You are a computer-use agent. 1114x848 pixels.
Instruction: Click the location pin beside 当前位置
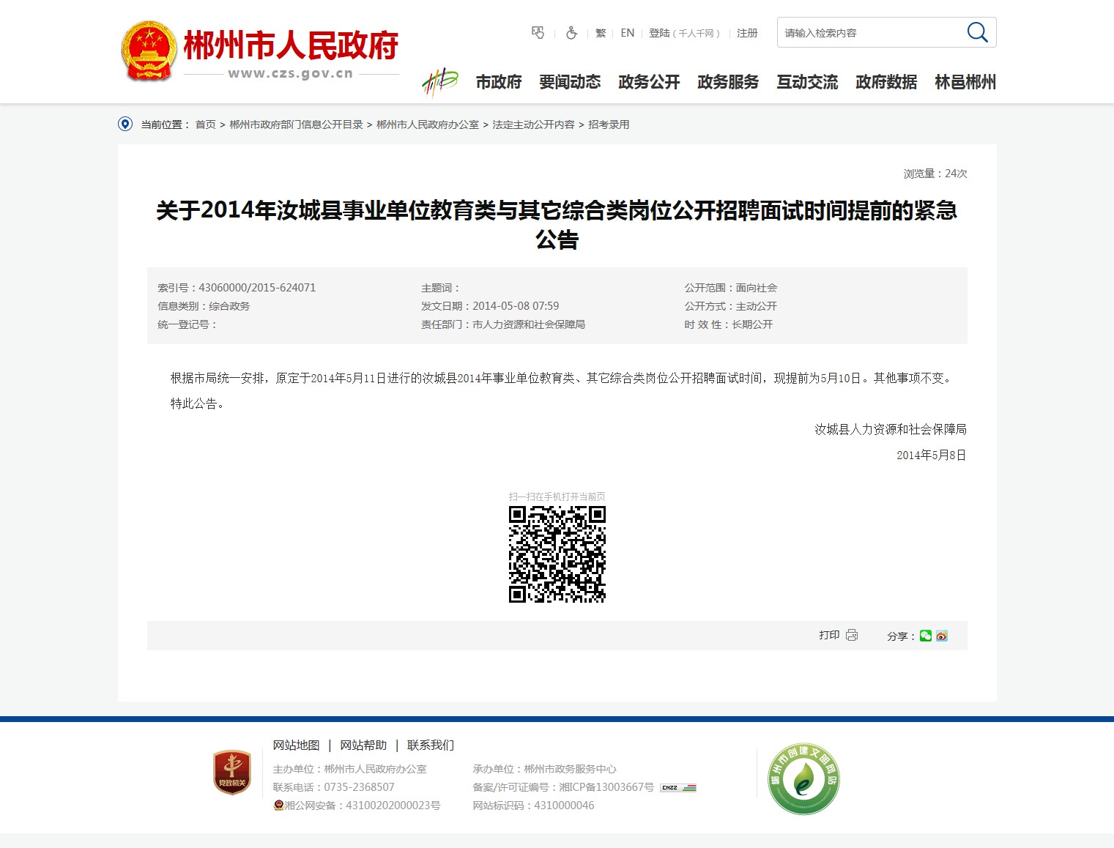pyautogui.click(x=125, y=124)
